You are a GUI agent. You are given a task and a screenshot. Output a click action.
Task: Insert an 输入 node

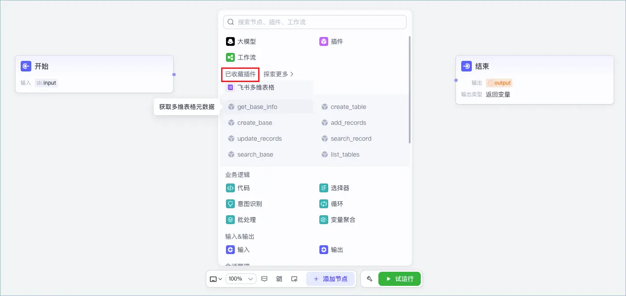point(238,250)
